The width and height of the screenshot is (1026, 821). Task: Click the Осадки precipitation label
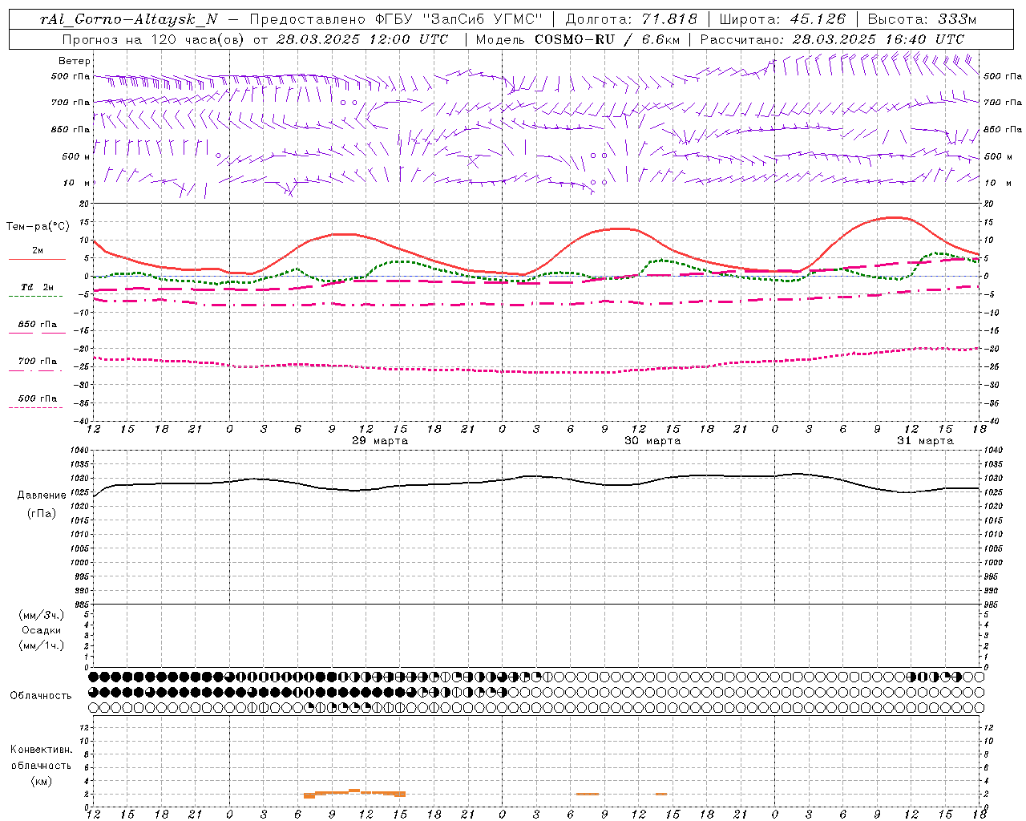(42, 630)
